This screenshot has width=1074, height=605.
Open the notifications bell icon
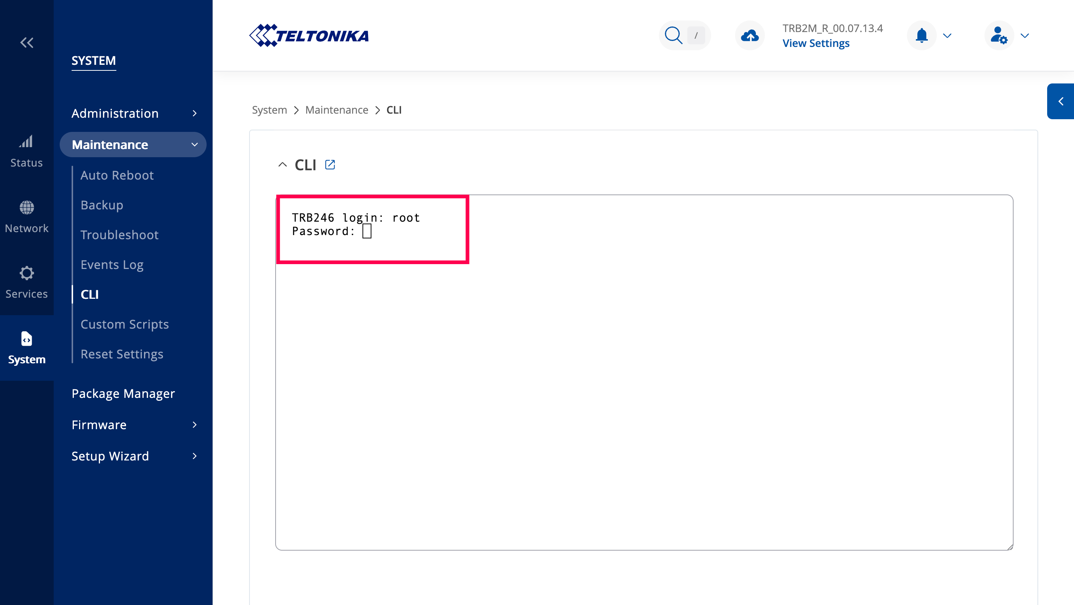[921, 35]
